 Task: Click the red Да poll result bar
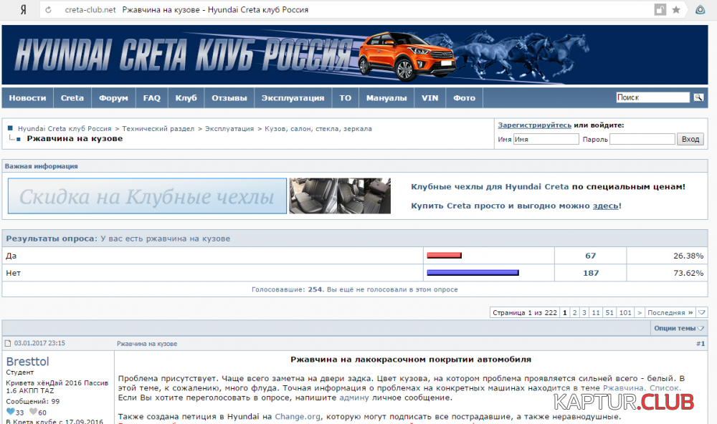[x=444, y=256]
